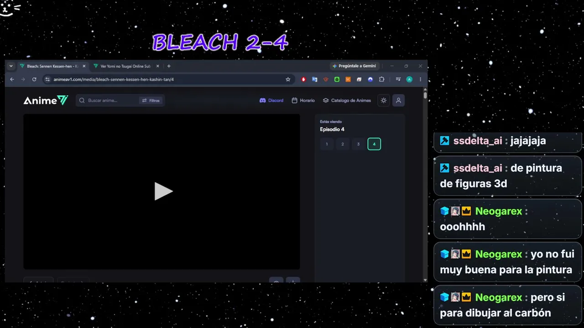Image resolution: width=584 pixels, height=328 pixels.
Task: Open the orange SC extension icon
Action: click(x=348, y=79)
